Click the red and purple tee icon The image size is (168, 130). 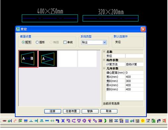click(89, 121)
